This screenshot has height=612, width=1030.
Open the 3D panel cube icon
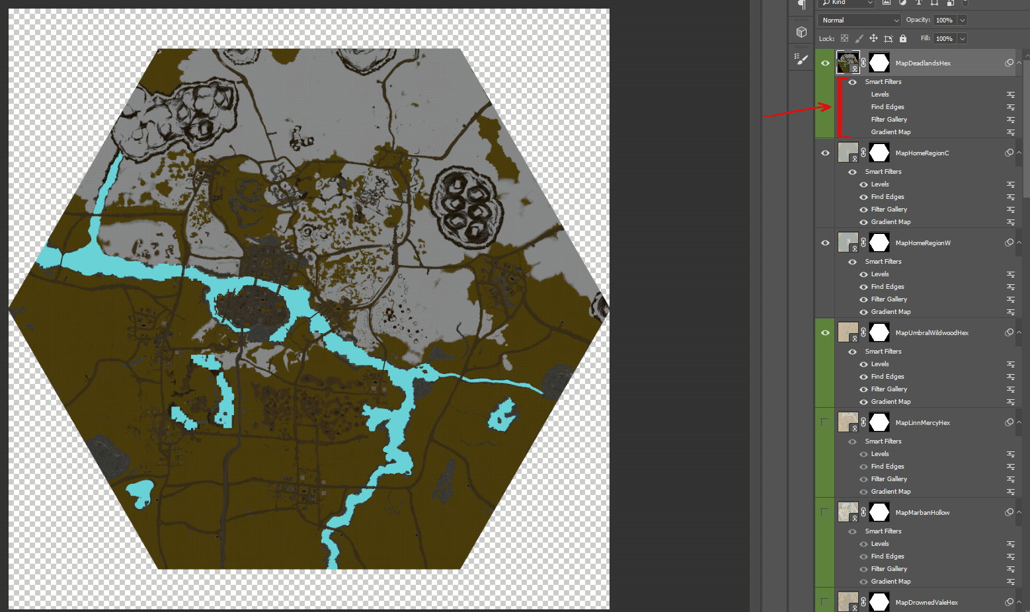(x=801, y=32)
